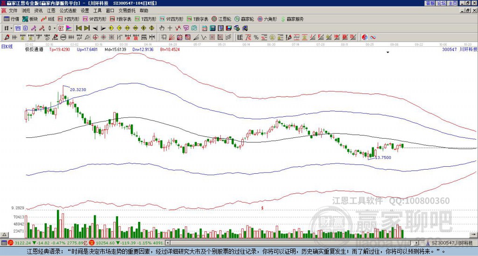
Task: Click the small grid icon in the status bar
Action: [4, 243]
